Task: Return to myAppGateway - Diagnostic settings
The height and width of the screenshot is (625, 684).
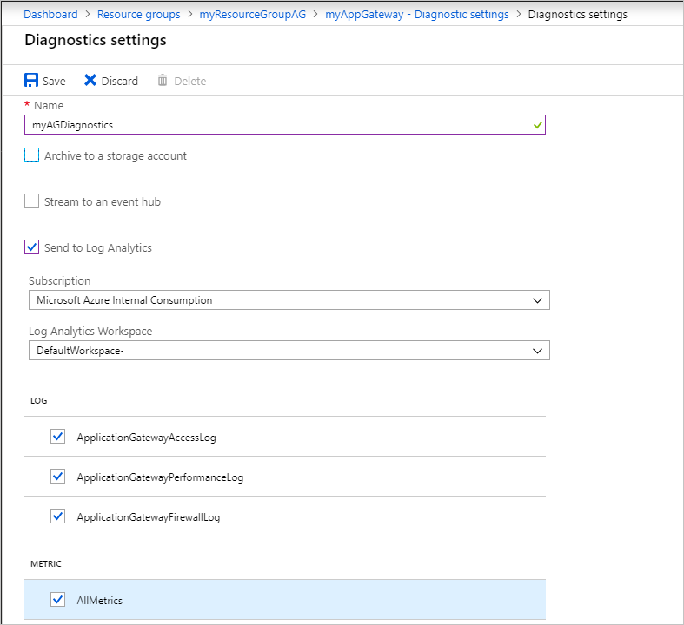Action: pyautogui.click(x=416, y=15)
